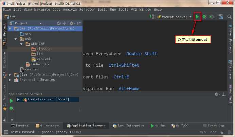
Task: Select the src folder
Action: (x=25, y=33)
